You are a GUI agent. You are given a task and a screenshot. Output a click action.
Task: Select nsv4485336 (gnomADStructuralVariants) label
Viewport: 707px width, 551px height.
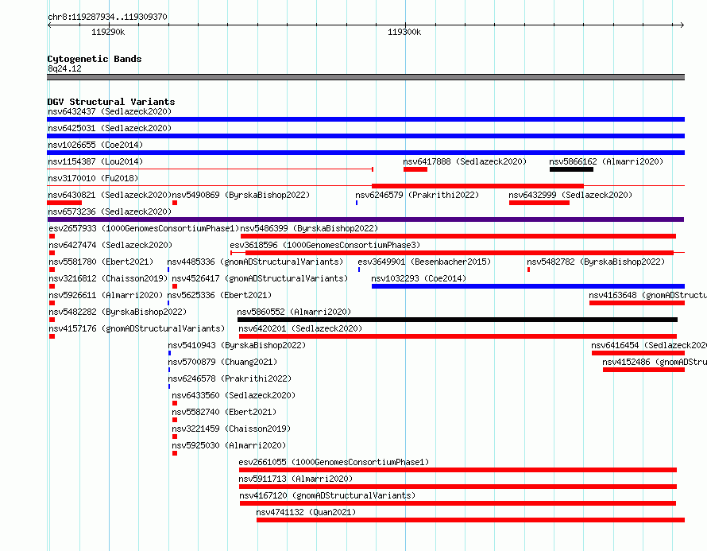255,262
